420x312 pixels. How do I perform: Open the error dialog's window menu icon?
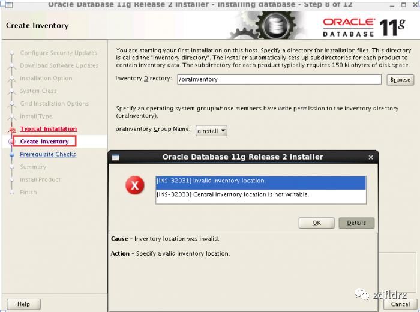115,157
